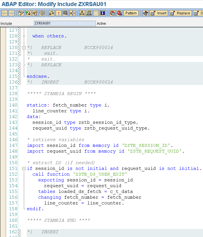Screen dimensions: 203x237
Task: Click 'tables loaded_ds_fetch = c_t_data' line
Action: point(86,192)
